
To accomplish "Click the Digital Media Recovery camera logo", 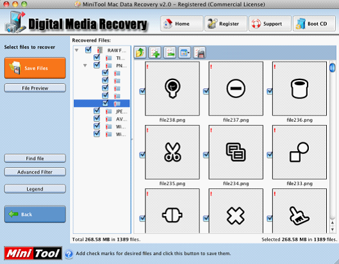I will (x=15, y=22).
